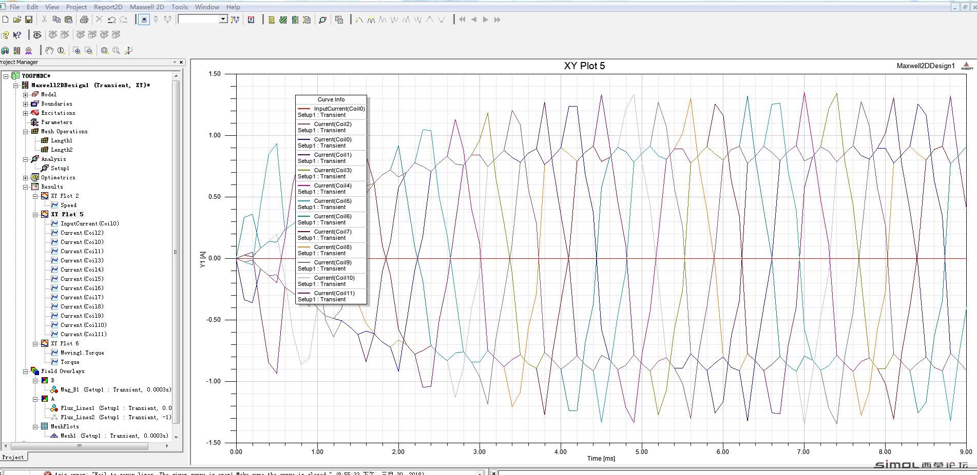Switch to the Project tab at panel bottom
Screen dimensions: 977x475
pyautogui.click(x=13, y=457)
